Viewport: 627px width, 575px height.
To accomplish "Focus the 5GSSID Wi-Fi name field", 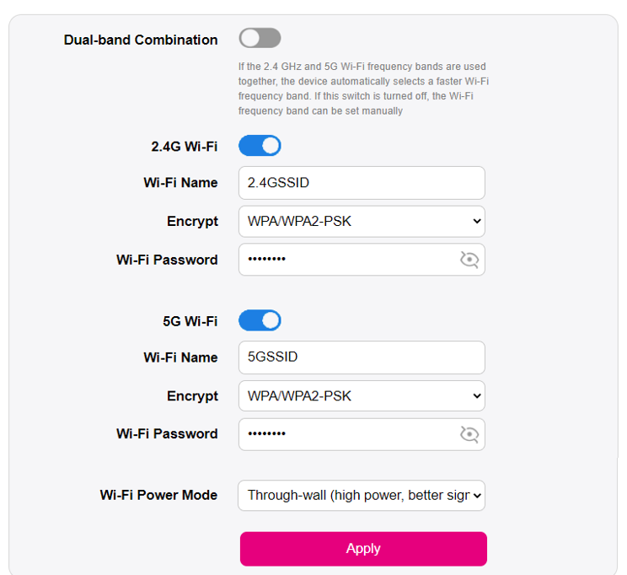I will [362, 357].
